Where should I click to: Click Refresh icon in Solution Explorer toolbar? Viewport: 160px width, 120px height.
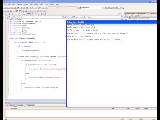[132, 16]
